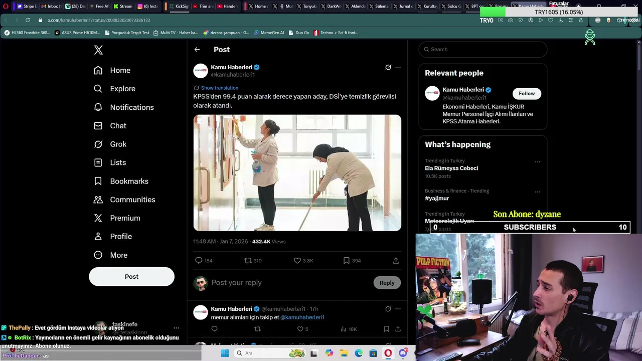The width and height of the screenshot is (642, 361).
Task: Click the repost icon showing 310
Action: tap(248, 261)
